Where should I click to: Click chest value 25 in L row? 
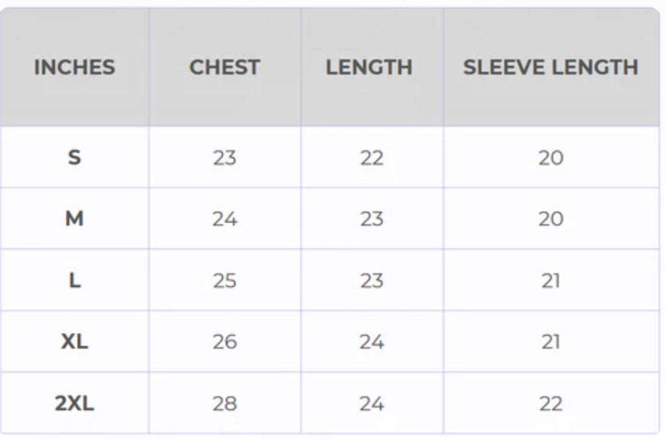click(x=225, y=280)
